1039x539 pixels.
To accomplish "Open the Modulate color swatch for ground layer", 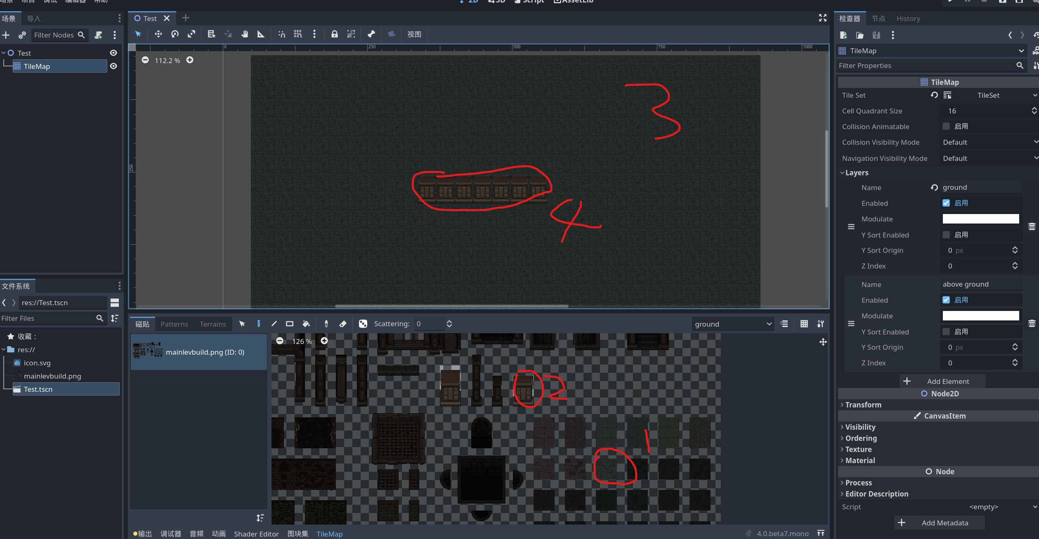I will (x=980, y=219).
